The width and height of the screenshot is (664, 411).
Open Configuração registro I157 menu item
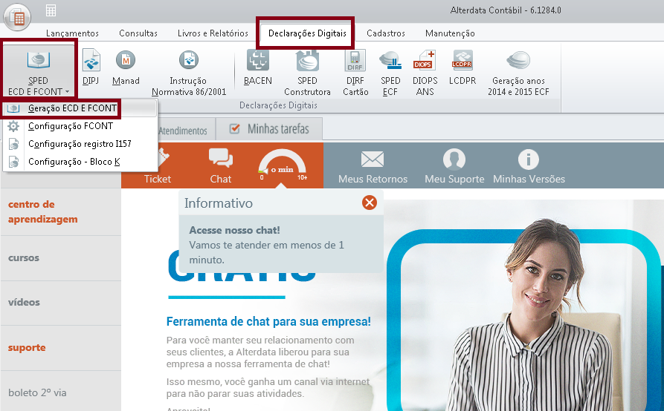tap(80, 144)
